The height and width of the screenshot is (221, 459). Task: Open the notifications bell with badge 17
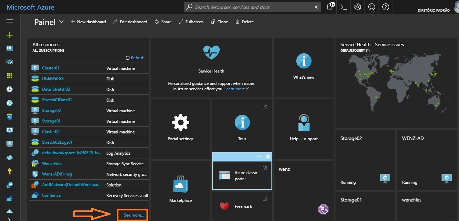(x=330, y=7)
